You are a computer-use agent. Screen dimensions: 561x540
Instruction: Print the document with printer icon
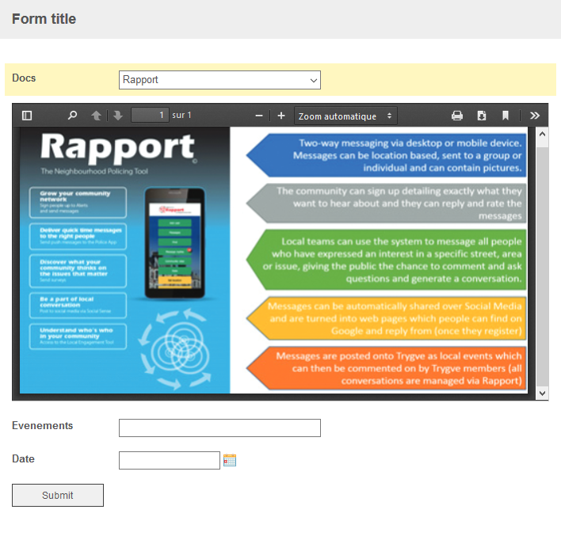point(457,116)
